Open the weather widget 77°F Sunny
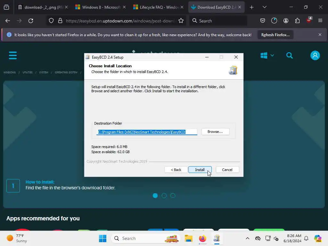 pos(17,238)
